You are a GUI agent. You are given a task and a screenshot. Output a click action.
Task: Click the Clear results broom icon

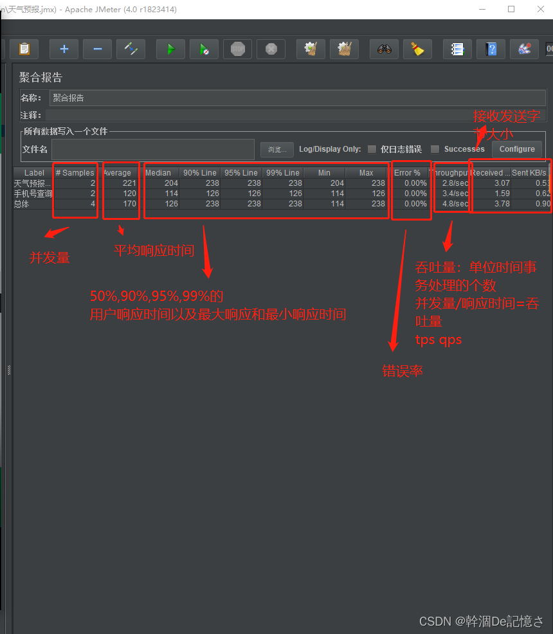tap(311, 50)
